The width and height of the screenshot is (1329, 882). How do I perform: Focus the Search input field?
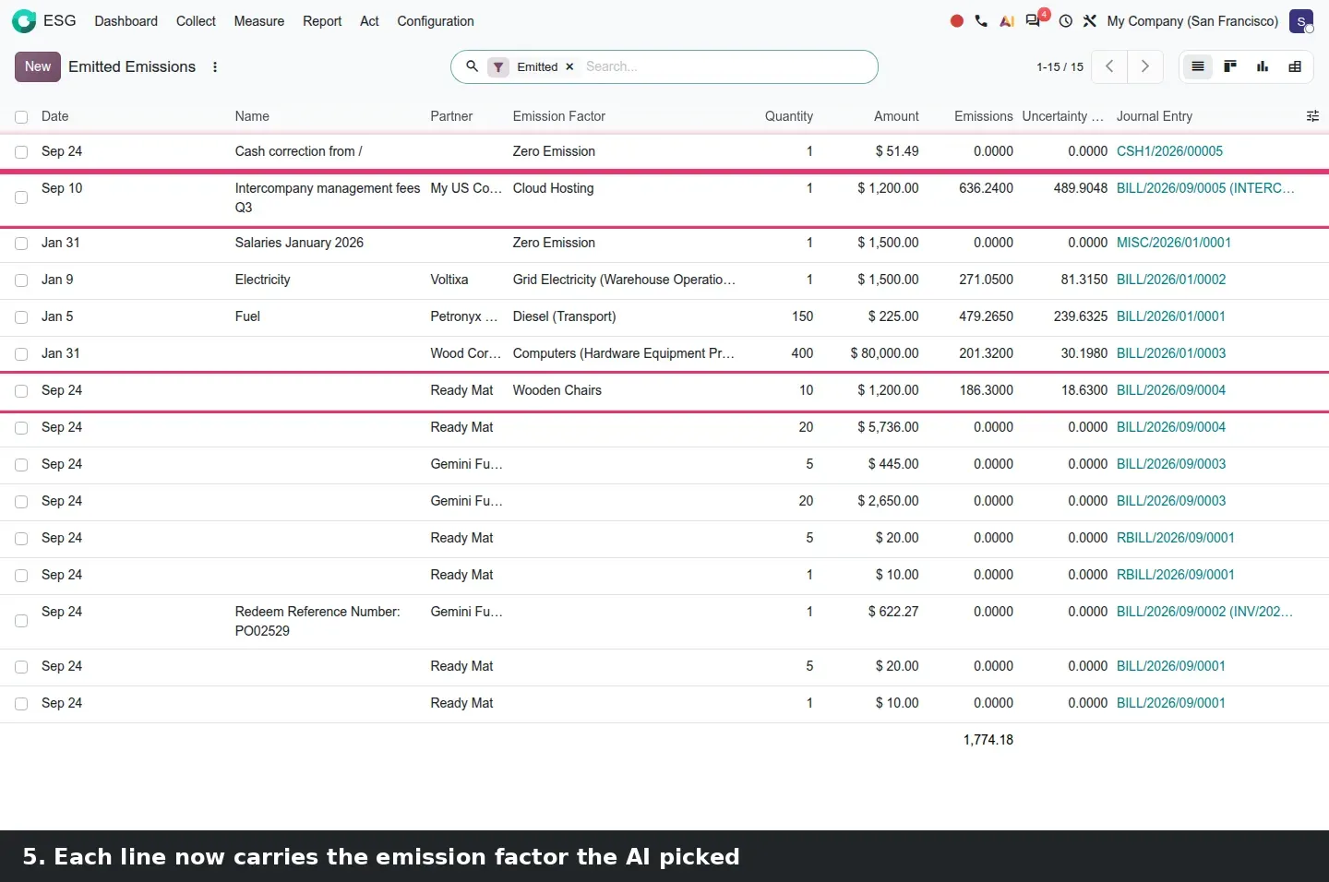coord(725,66)
